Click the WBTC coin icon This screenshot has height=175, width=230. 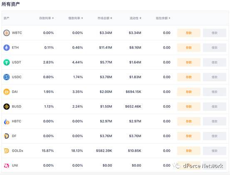click(7, 33)
